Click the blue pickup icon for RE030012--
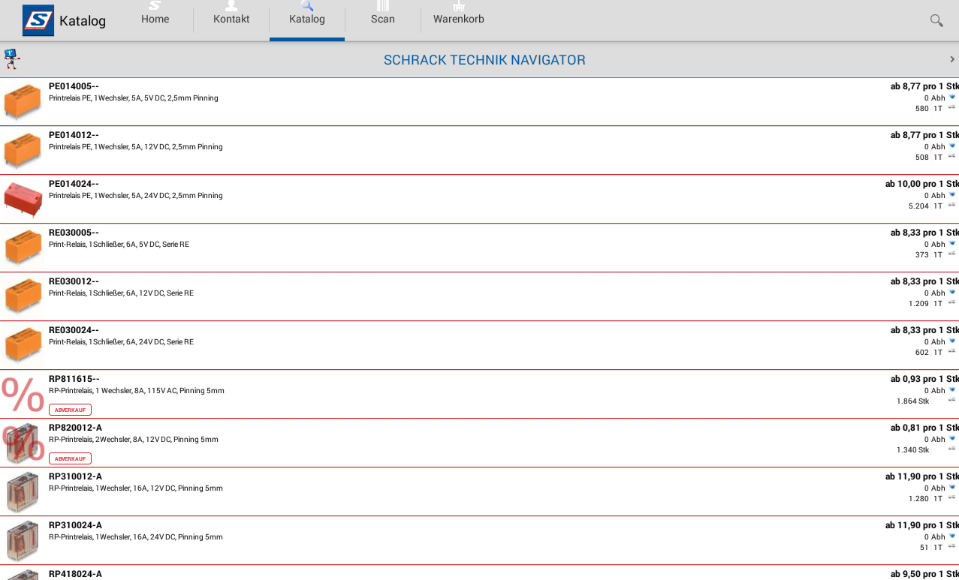Viewport: 959px width, 580px height. coord(952,293)
